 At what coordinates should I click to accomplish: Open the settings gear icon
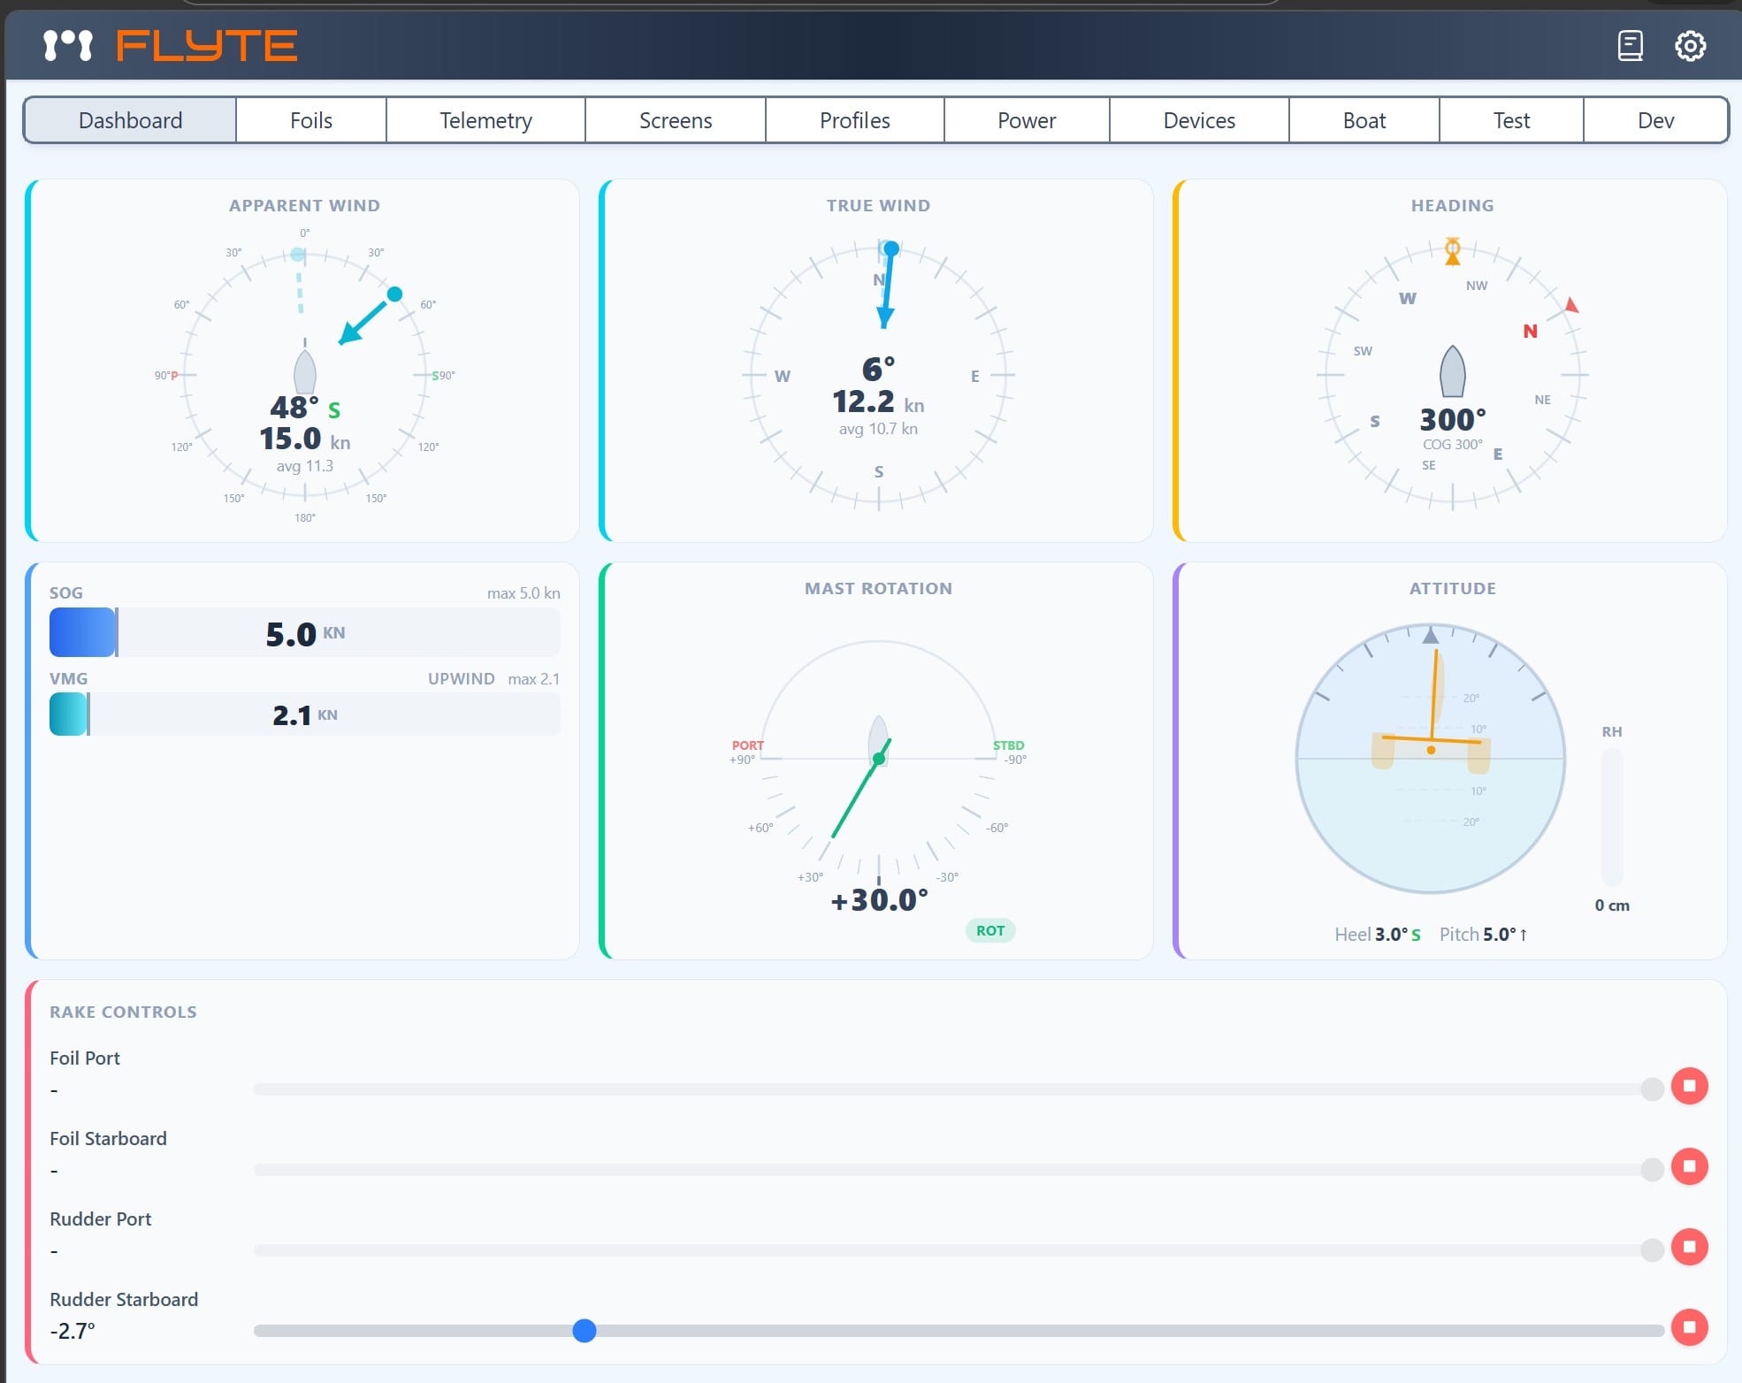coord(1692,45)
